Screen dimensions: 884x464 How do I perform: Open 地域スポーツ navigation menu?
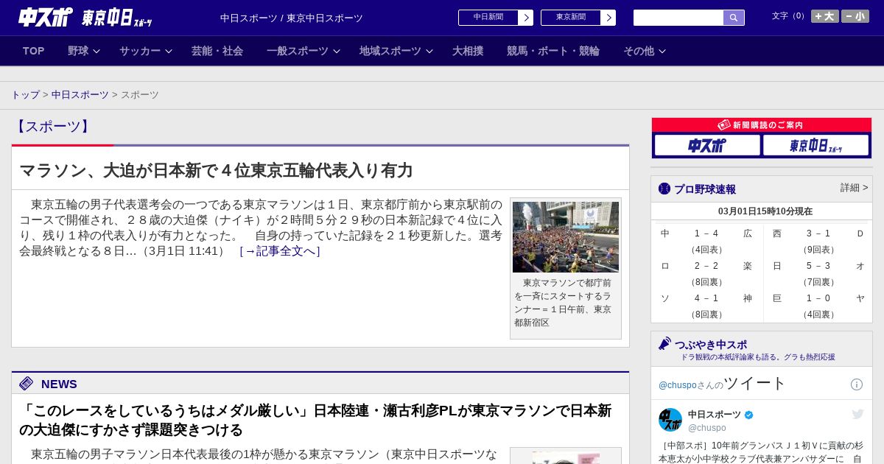click(x=390, y=51)
